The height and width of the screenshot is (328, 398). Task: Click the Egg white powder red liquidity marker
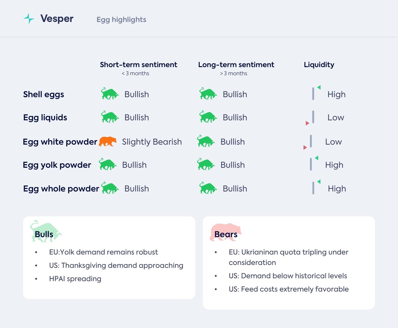305,148
